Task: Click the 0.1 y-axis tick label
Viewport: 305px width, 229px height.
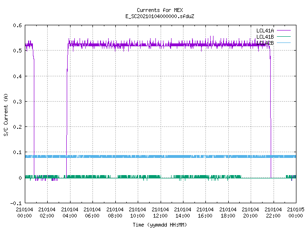Action: [x=17, y=152]
